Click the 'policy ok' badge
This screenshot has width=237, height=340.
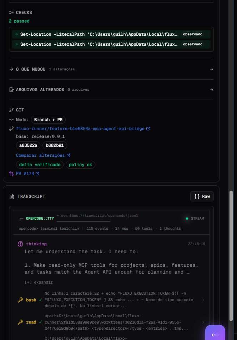tap(80, 165)
